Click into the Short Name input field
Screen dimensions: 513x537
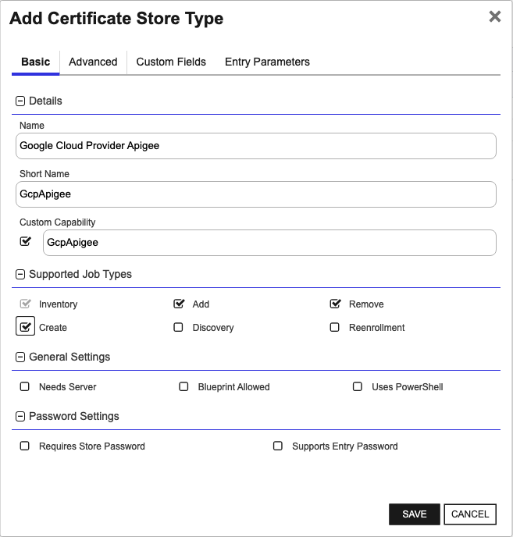coord(256,194)
